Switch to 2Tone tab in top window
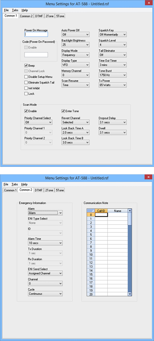This screenshot has height=341, width=154. [49, 16]
